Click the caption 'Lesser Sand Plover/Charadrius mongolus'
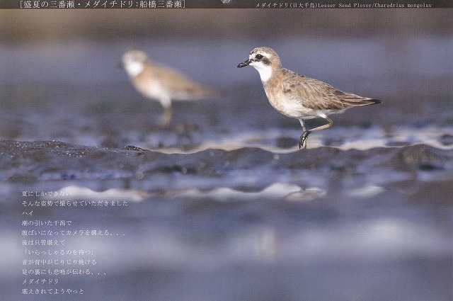453x301 pixels. coord(374,5)
